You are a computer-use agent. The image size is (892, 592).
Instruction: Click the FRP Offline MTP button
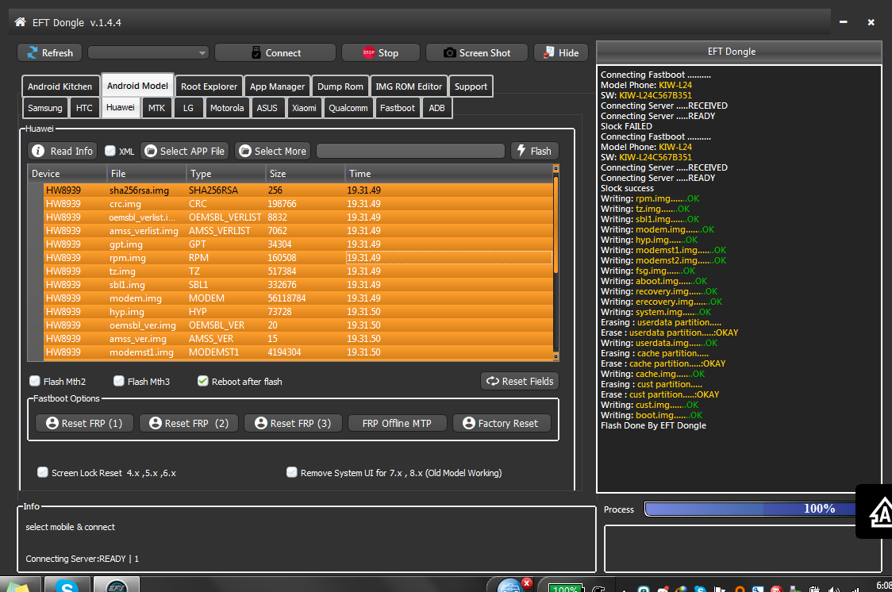(x=397, y=423)
